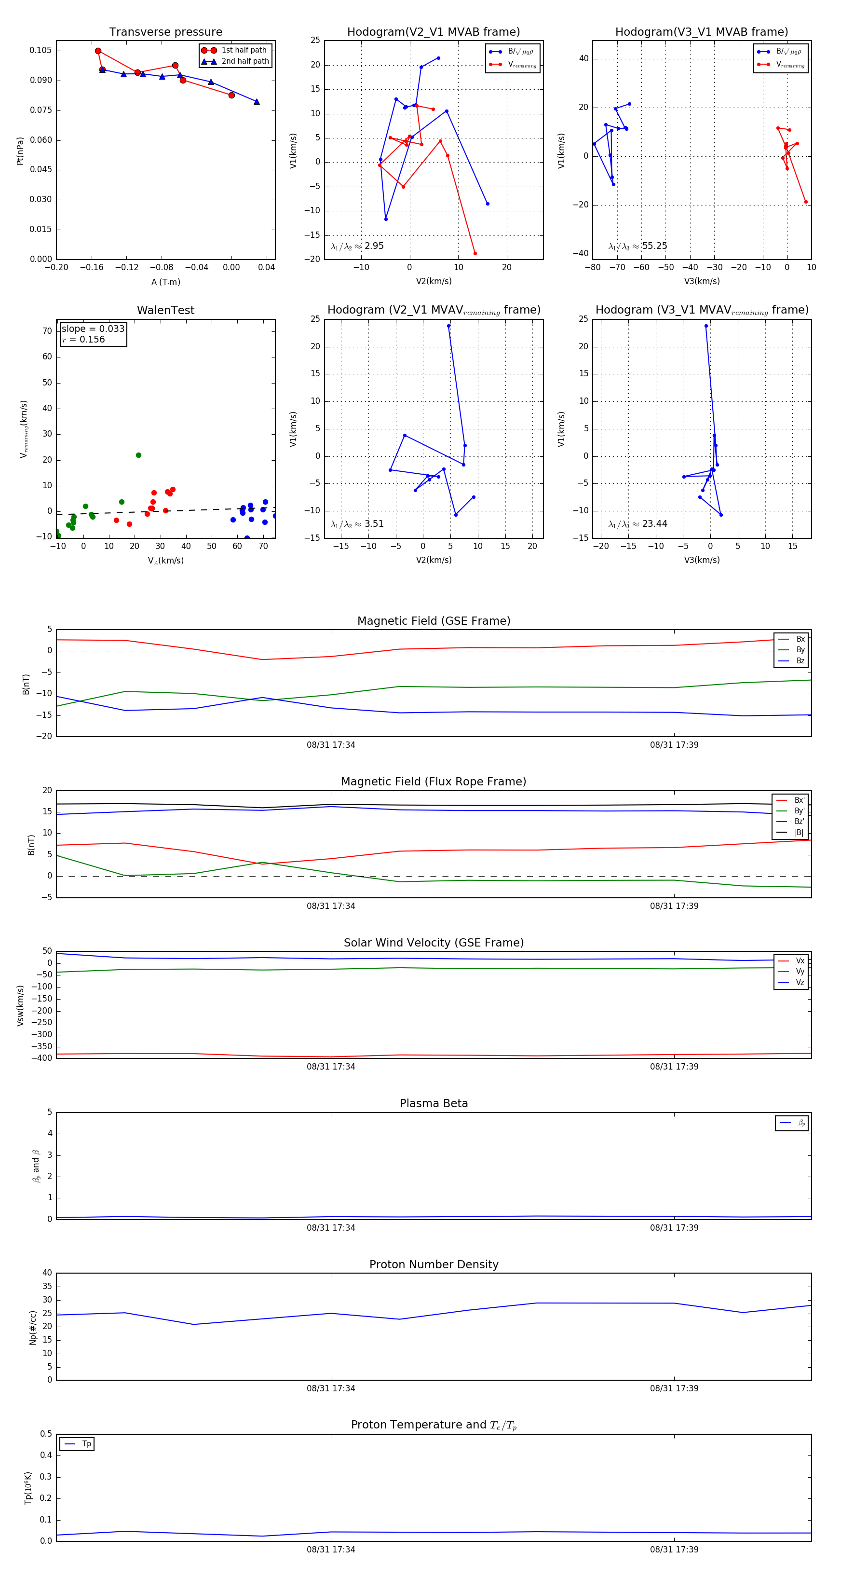Screen dimensions: 868x1592
Task: Click the Vx legend entry in the solar wind plot
Action: 791,961
